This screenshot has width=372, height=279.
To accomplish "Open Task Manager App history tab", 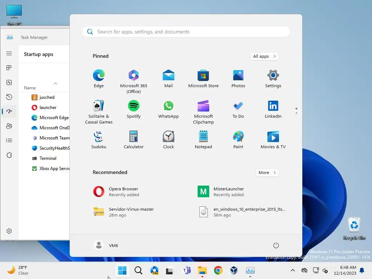I will [9, 97].
